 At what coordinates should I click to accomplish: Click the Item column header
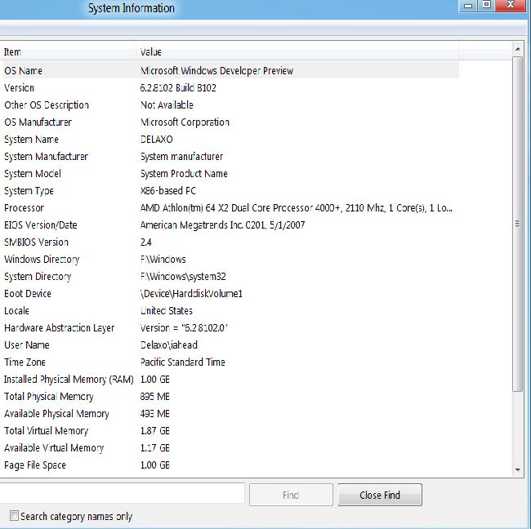[69, 51]
